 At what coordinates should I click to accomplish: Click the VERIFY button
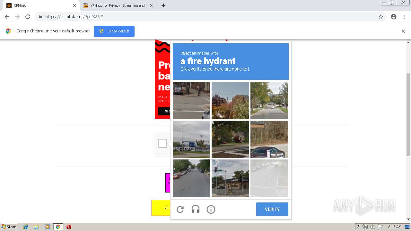coord(272,209)
